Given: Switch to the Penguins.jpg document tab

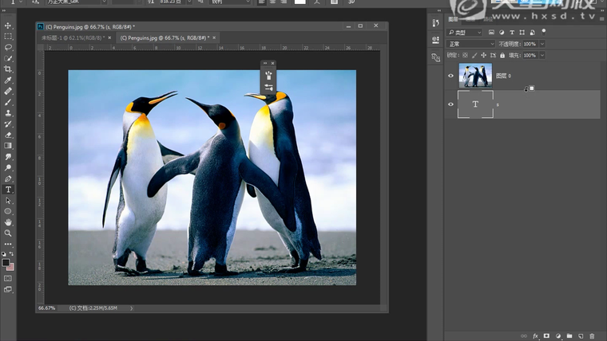Looking at the screenshot, I should click(164, 37).
